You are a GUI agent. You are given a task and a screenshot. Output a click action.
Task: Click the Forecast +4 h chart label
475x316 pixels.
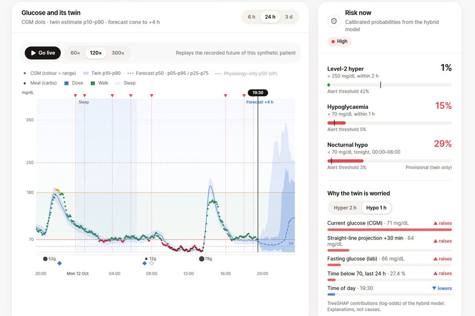(x=260, y=102)
